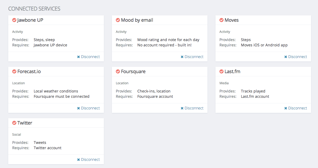Disconnect the Foursquare service
318x168 pixels.
pos(192,108)
